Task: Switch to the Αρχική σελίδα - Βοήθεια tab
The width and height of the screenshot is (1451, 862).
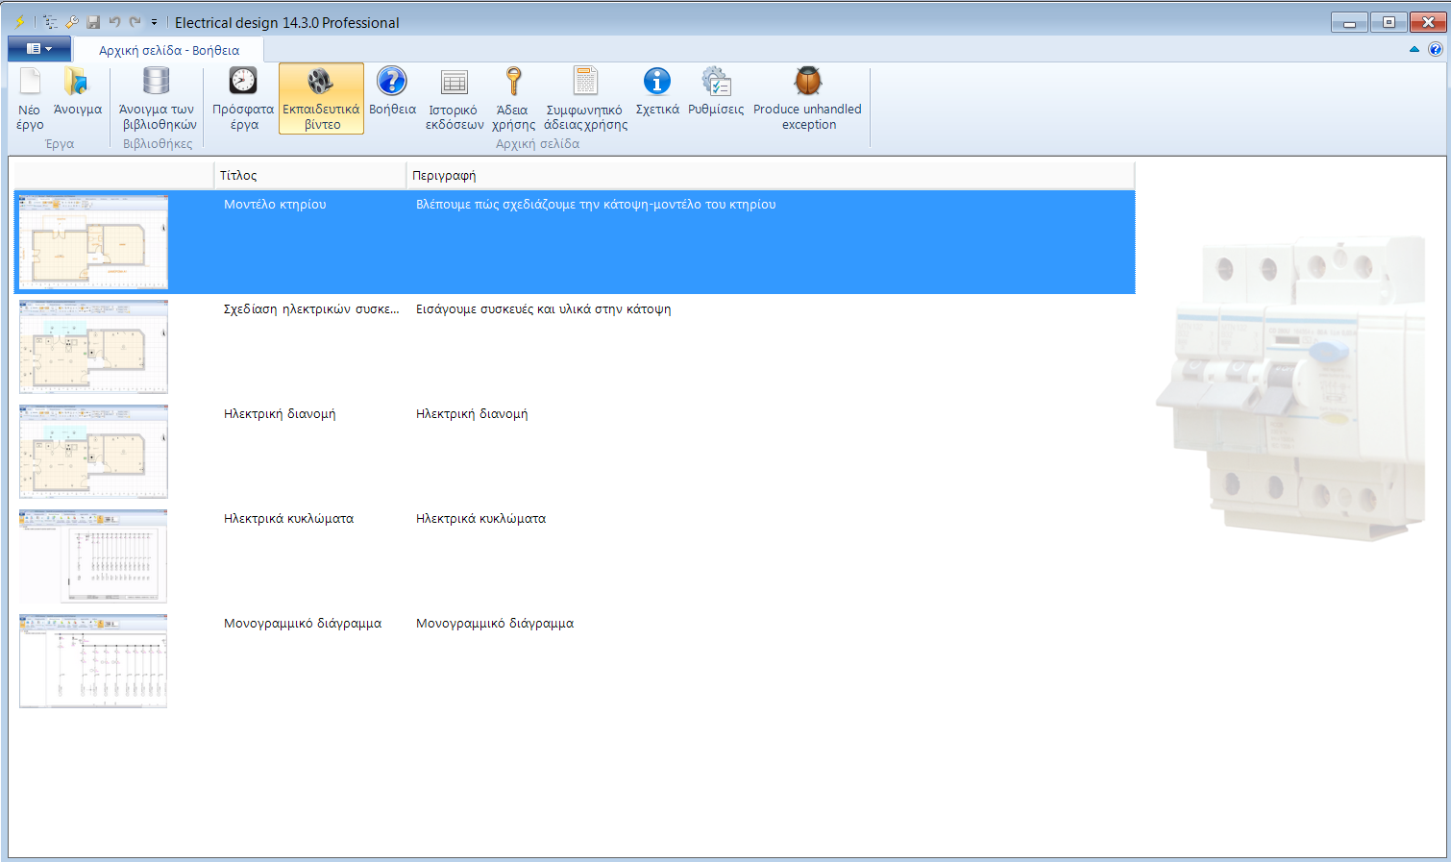Action: tap(169, 48)
